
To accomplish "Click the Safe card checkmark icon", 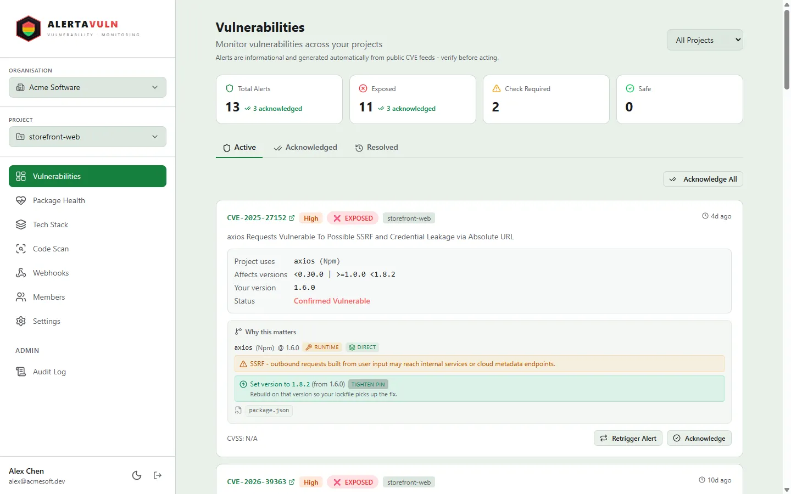I will click(630, 88).
